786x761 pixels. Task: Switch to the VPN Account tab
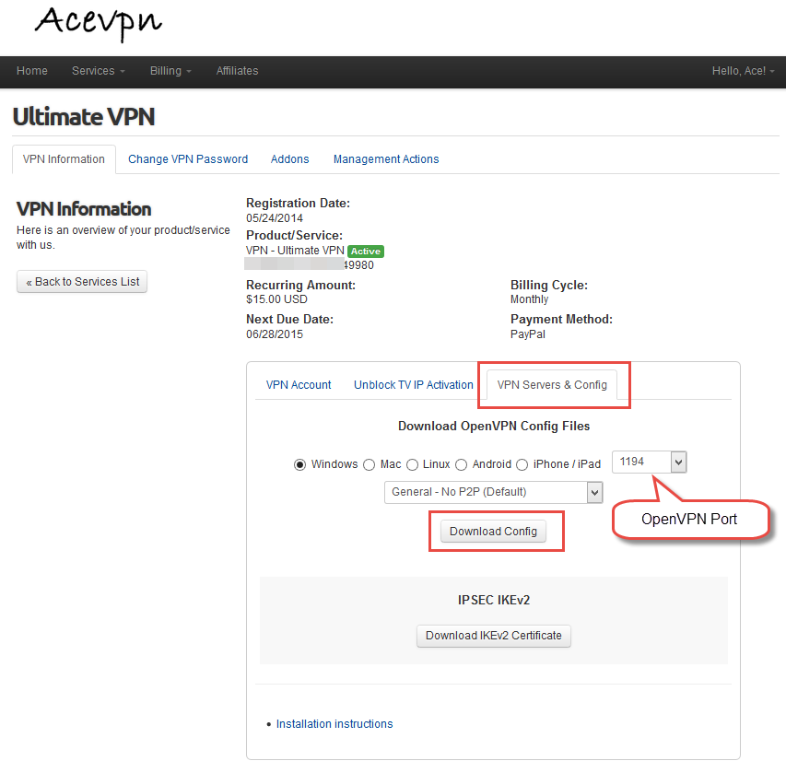(x=299, y=384)
